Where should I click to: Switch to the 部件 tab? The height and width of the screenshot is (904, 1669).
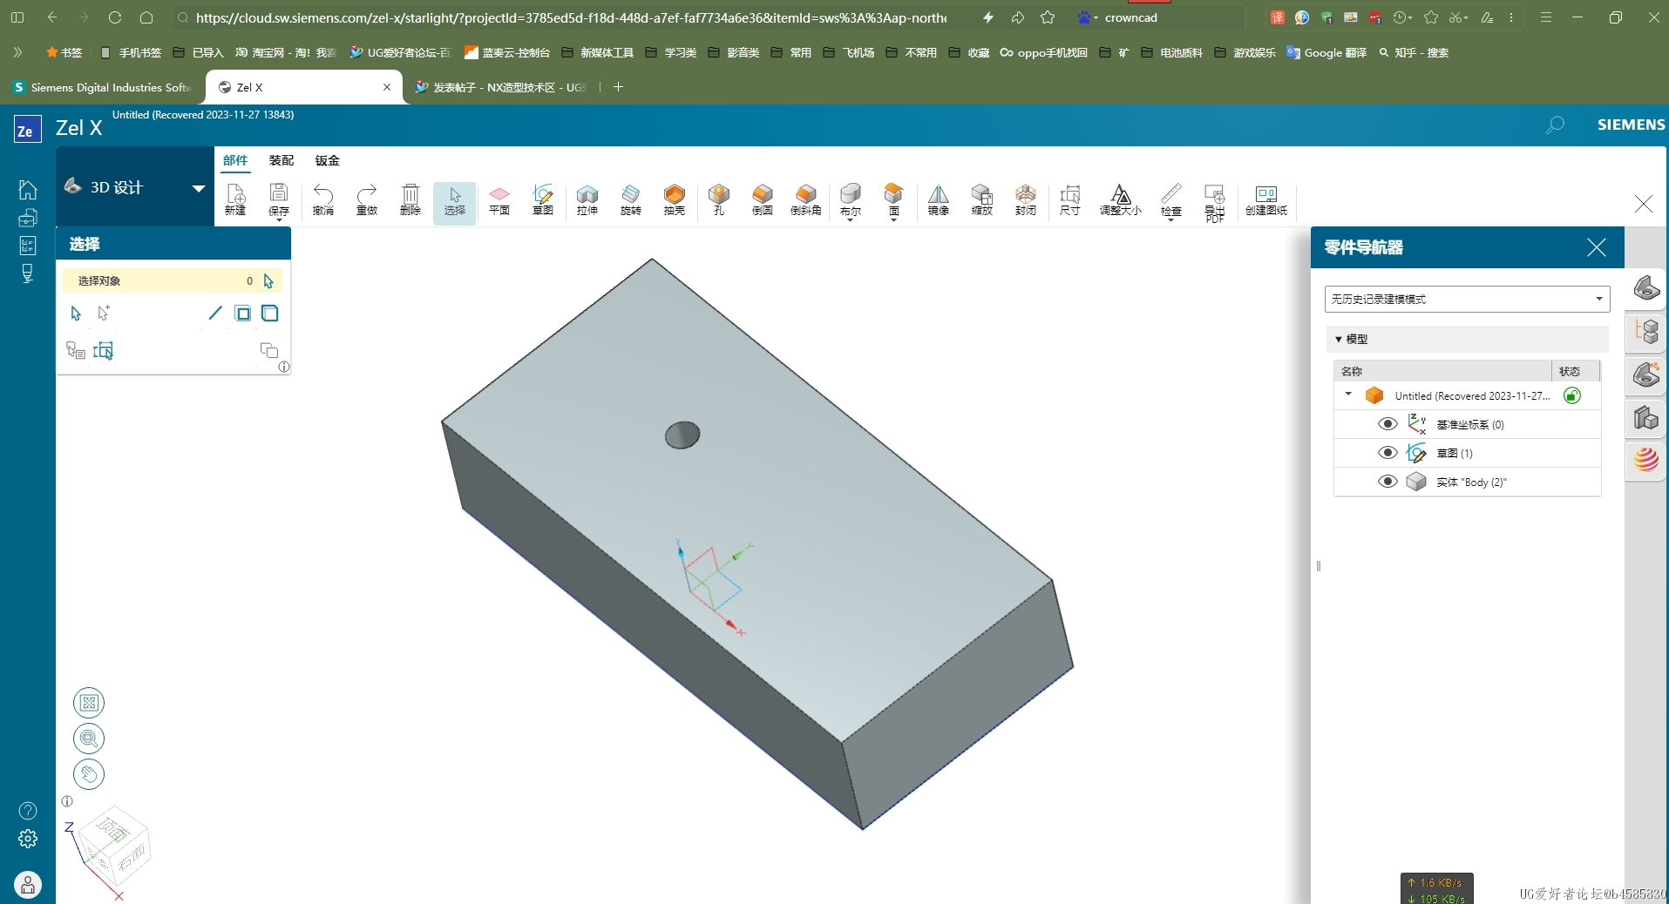(235, 160)
